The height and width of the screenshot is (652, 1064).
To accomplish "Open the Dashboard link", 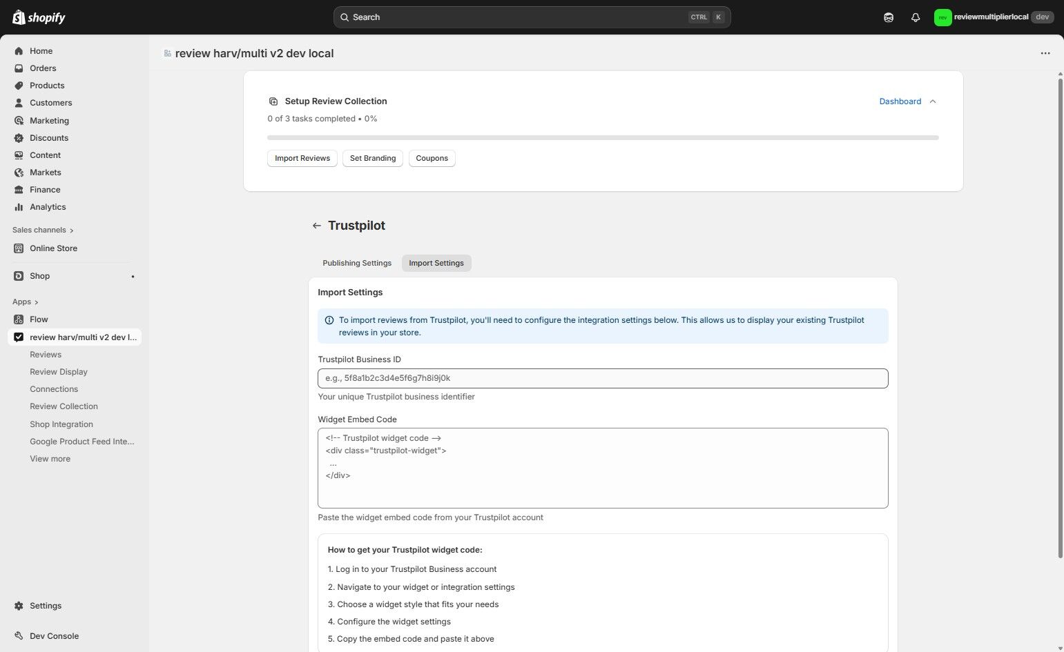I will pyautogui.click(x=900, y=101).
